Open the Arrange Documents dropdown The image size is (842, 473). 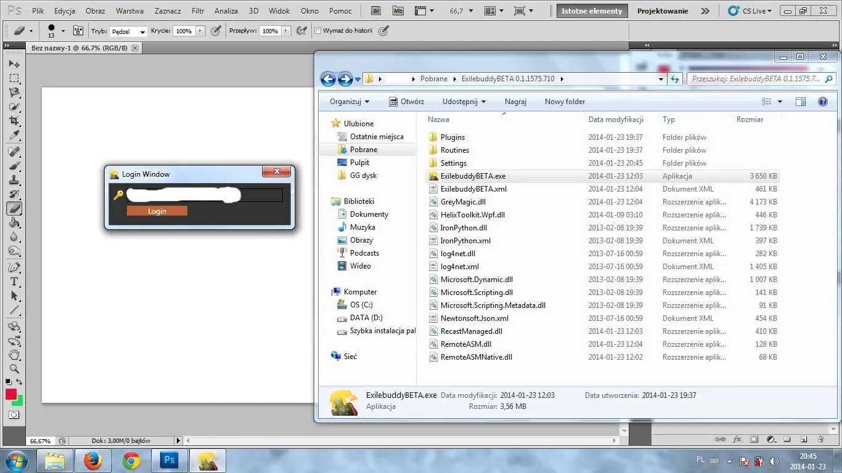point(495,11)
